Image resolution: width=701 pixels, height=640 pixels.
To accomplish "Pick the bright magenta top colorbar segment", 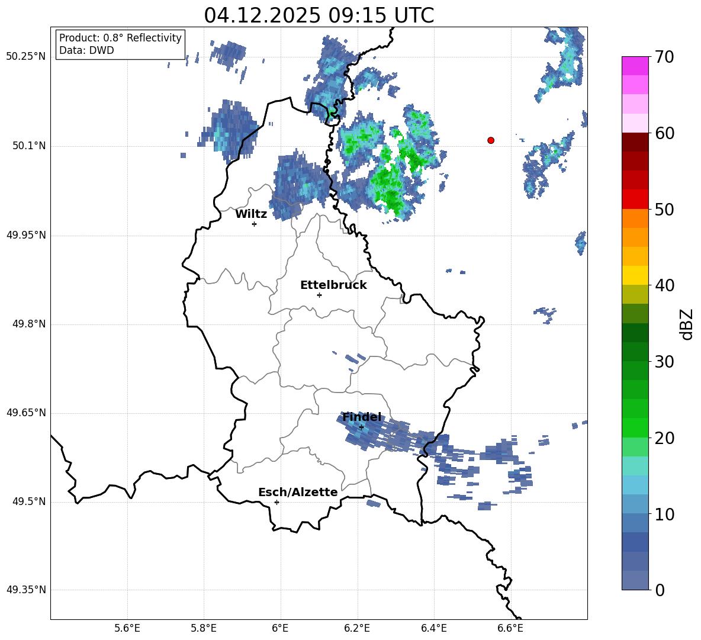I will pos(635,66).
